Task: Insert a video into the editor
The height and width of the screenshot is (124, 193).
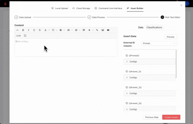Action: [x=108, y=30]
